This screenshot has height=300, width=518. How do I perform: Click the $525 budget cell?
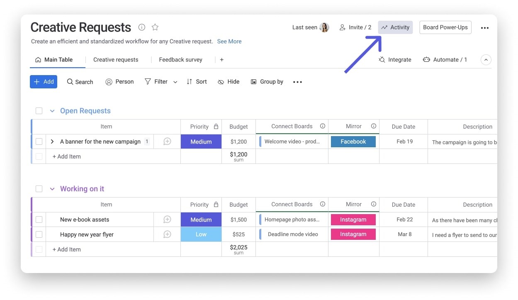click(239, 234)
